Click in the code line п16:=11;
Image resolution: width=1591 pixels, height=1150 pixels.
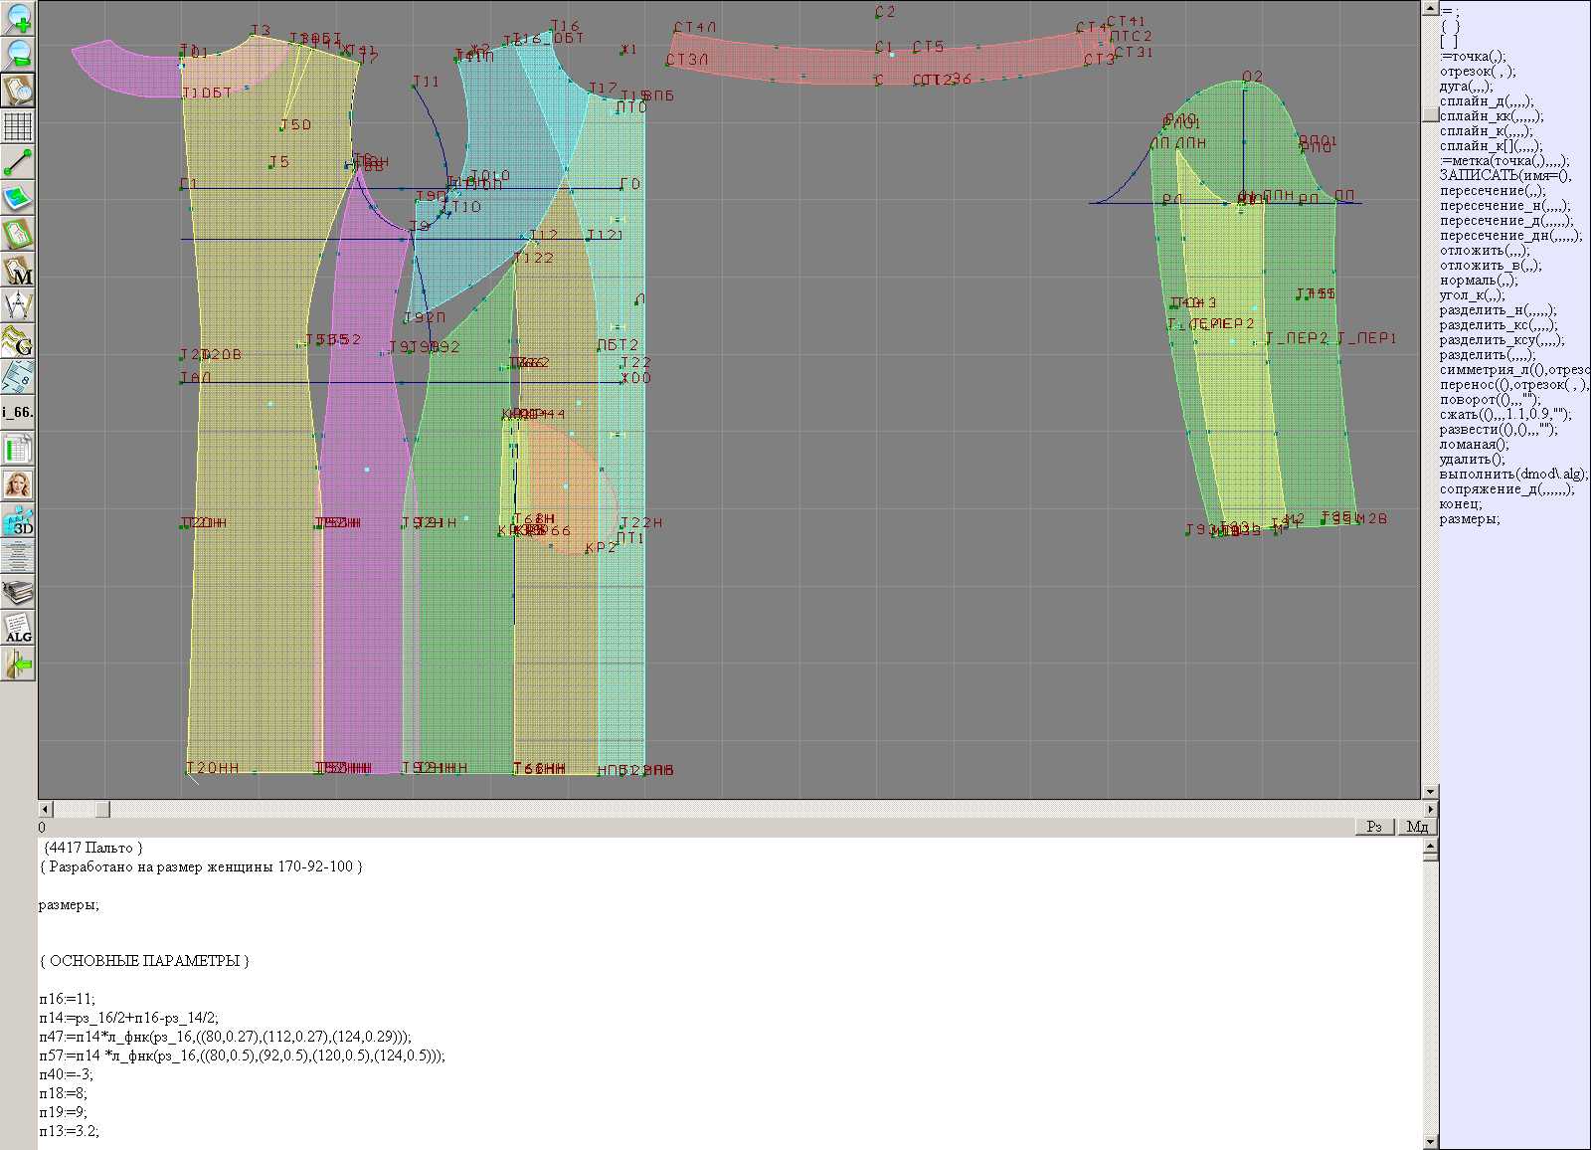click(x=68, y=999)
